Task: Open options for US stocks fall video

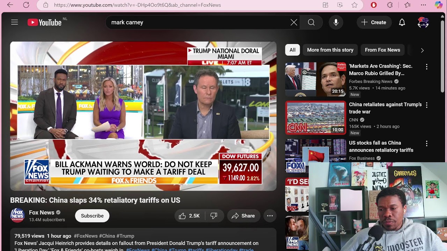Action: coord(426,143)
